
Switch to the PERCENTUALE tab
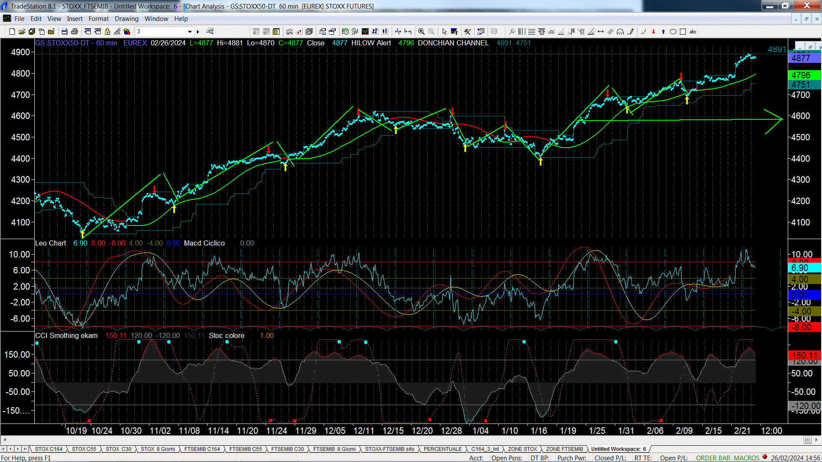coord(443,449)
